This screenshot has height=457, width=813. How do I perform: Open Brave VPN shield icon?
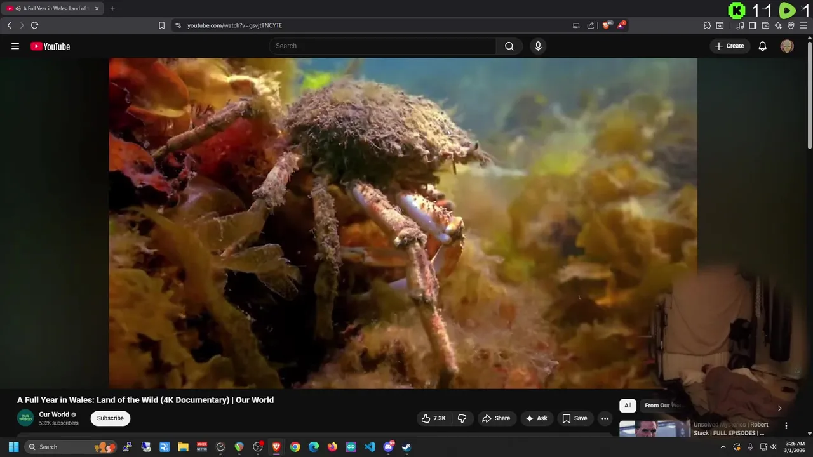[x=791, y=25]
